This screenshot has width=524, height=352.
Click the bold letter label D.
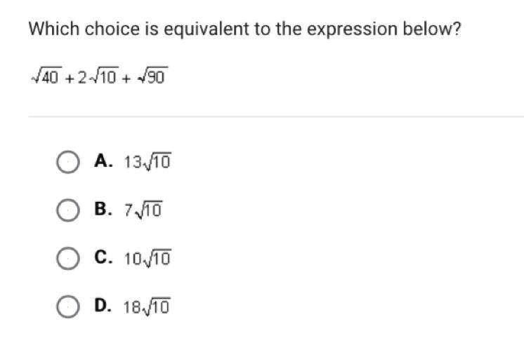(103, 306)
